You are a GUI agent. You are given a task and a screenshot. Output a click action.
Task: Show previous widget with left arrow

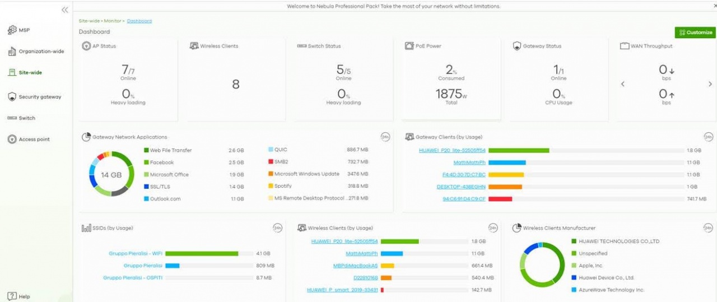click(x=623, y=84)
